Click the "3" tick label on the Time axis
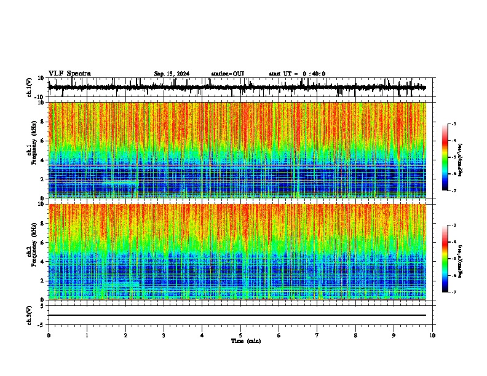The width and height of the screenshot is (487, 376). (164, 335)
